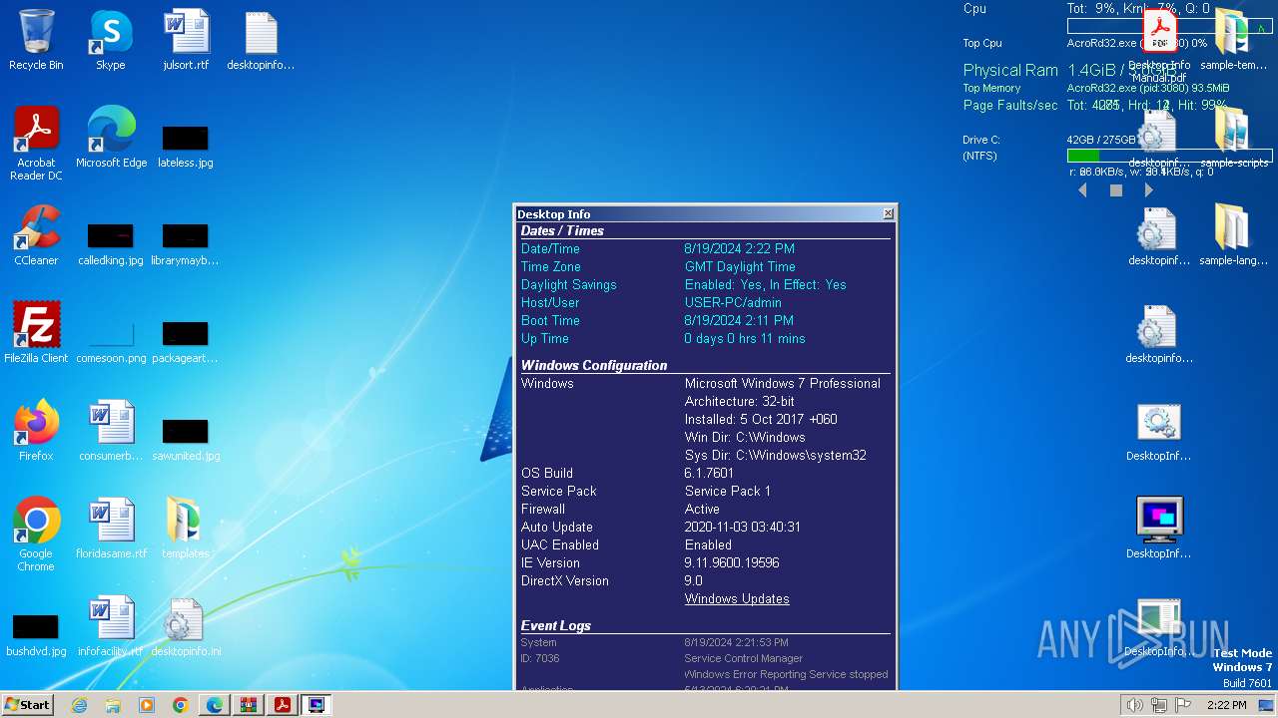
Task: Click the network tray icon
Action: click(1159, 705)
